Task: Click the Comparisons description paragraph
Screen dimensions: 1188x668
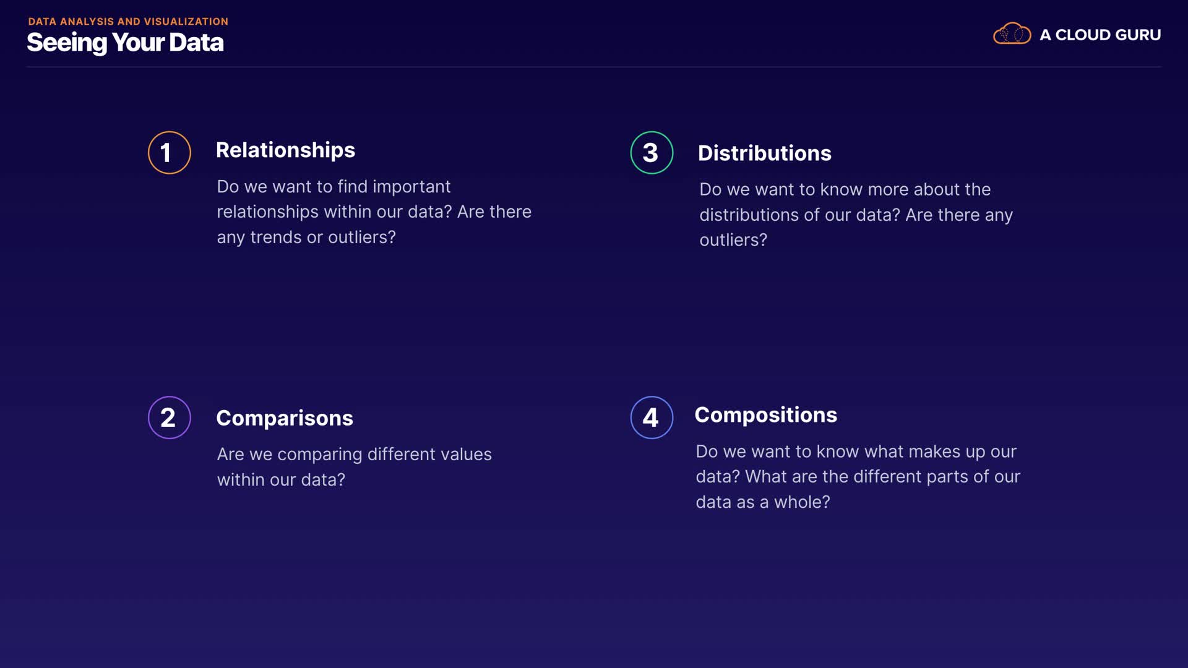Action: coord(354,467)
